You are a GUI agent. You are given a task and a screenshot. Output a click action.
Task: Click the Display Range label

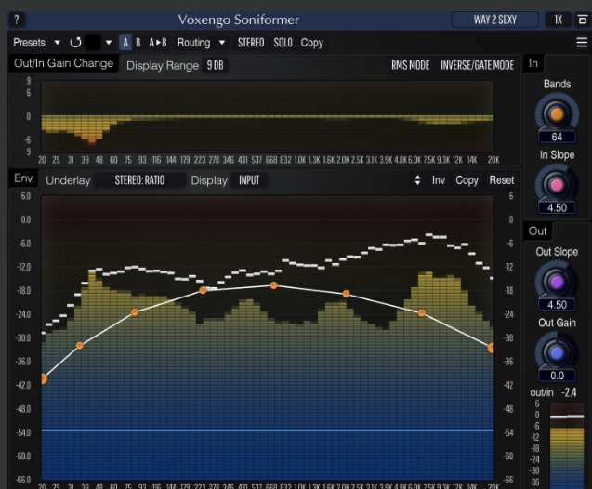click(x=163, y=65)
